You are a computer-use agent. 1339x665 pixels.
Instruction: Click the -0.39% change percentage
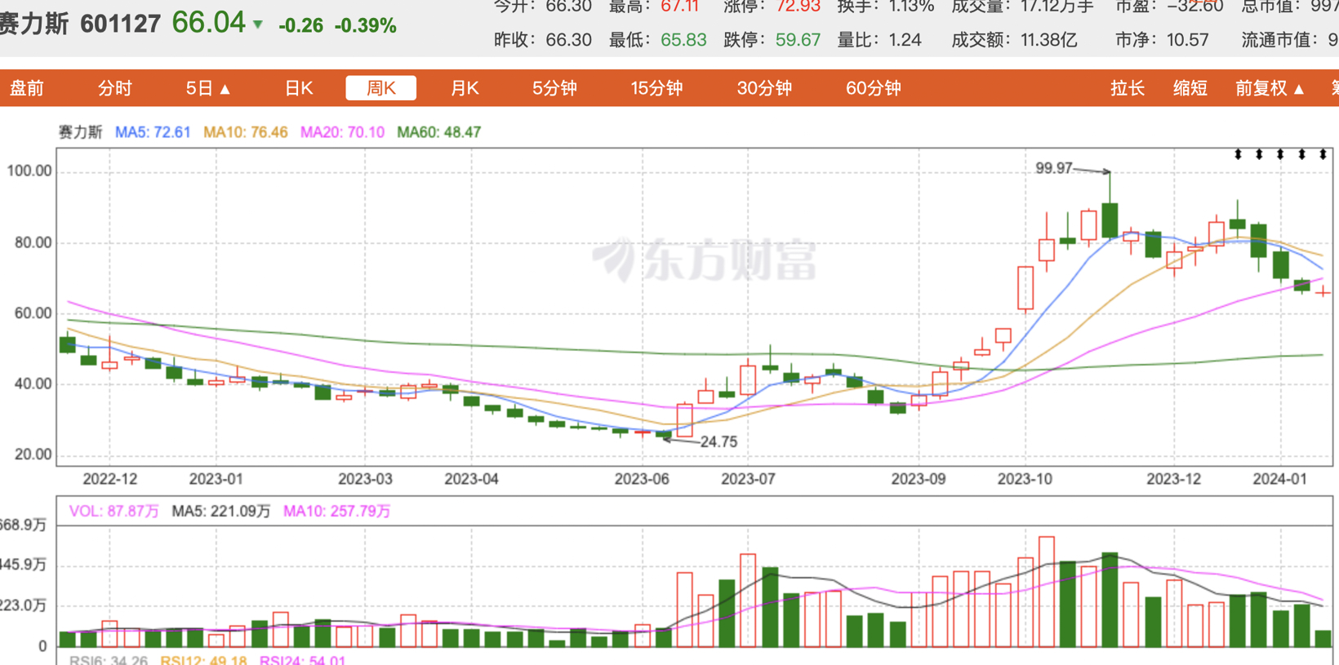366,26
